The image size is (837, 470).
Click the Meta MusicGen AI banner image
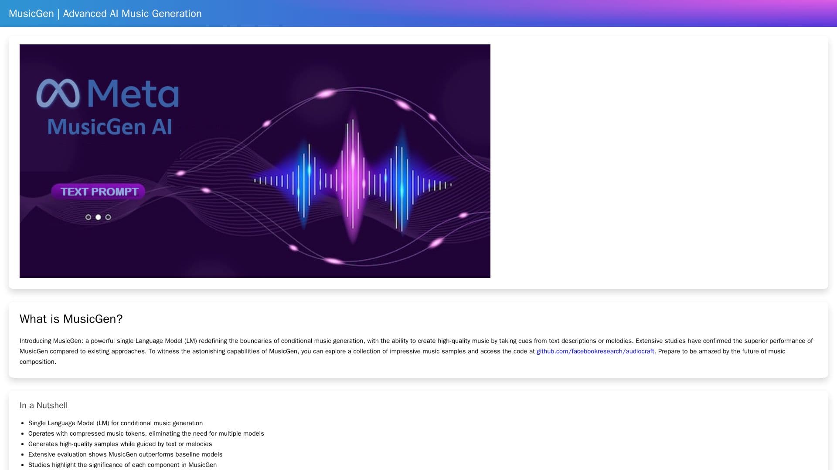tap(255, 161)
